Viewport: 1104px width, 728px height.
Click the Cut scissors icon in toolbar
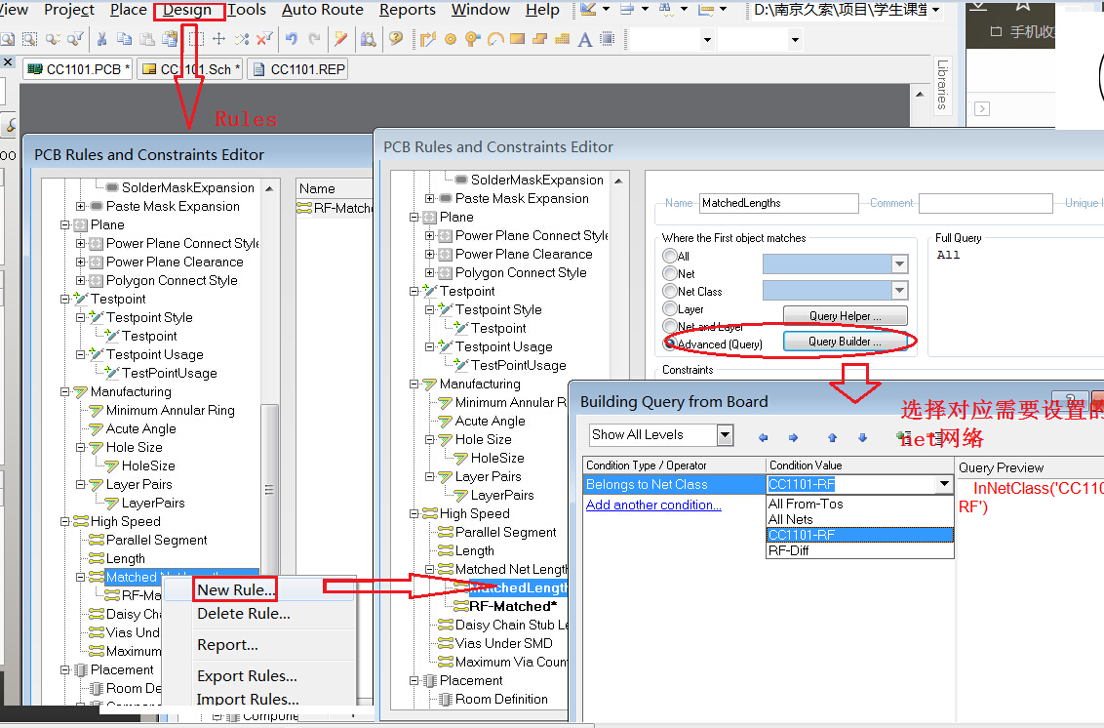pyautogui.click(x=100, y=40)
